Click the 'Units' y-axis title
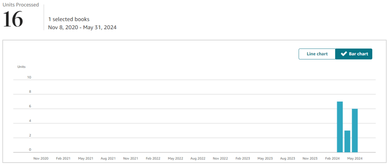Image resolution: width=389 pixels, height=166 pixels. pos(21,67)
